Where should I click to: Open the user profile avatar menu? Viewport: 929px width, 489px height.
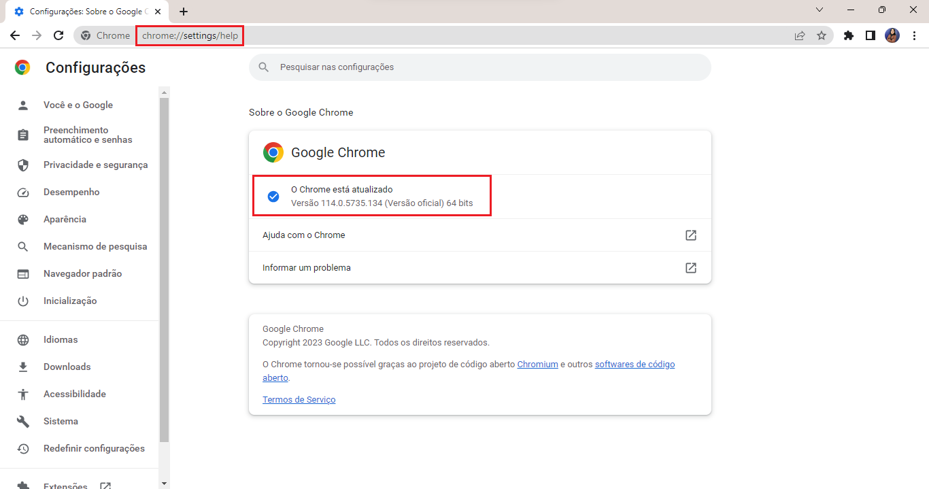(x=892, y=35)
